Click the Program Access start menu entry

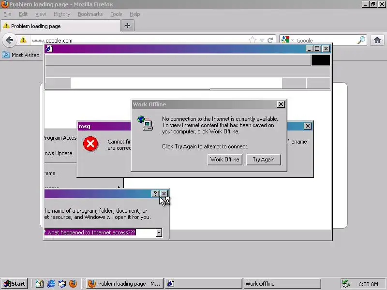click(x=60, y=138)
